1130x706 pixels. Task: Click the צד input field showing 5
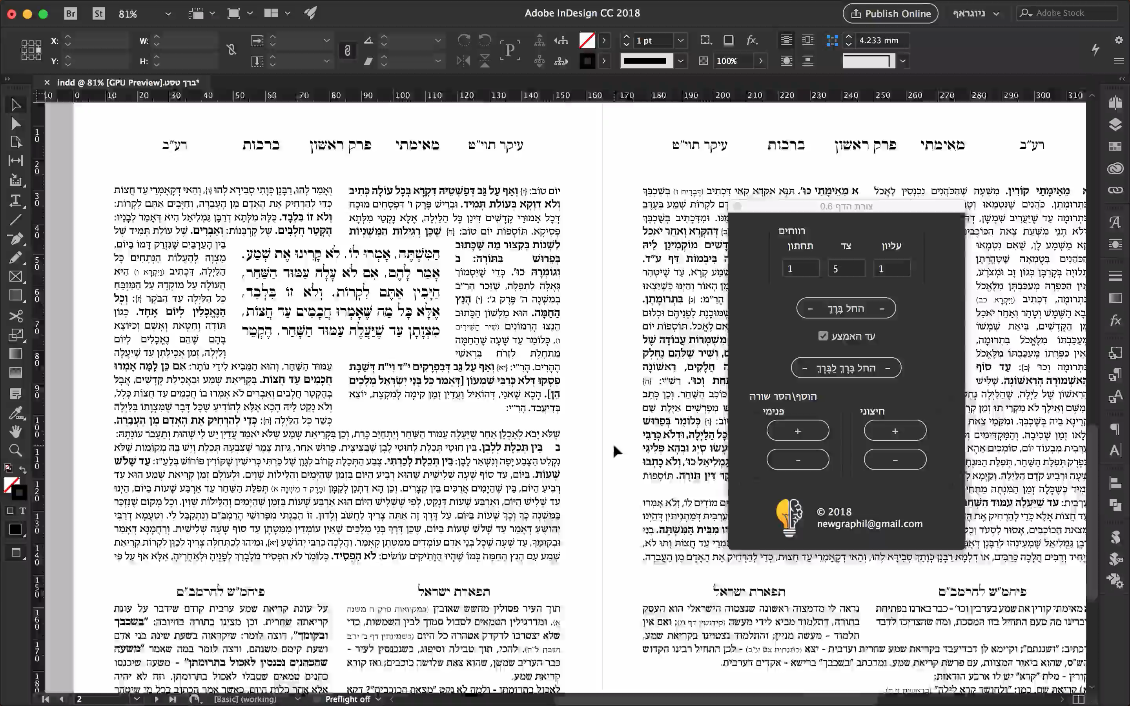pos(847,267)
